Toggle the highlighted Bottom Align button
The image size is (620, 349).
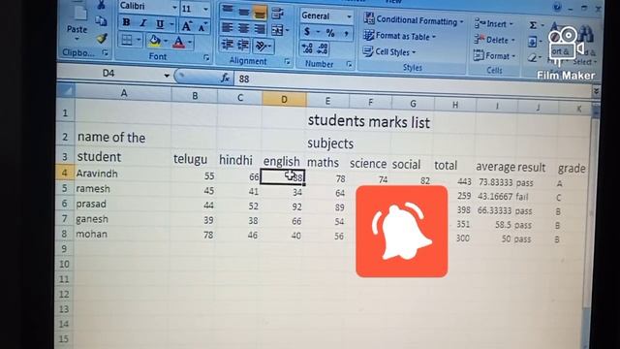click(x=260, y=13)
